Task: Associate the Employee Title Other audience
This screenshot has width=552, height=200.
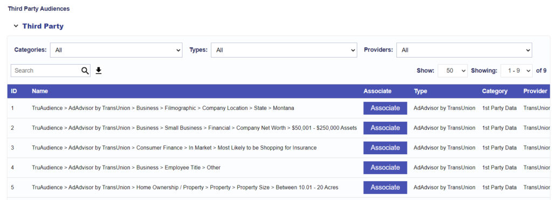Action: point(385,168)
